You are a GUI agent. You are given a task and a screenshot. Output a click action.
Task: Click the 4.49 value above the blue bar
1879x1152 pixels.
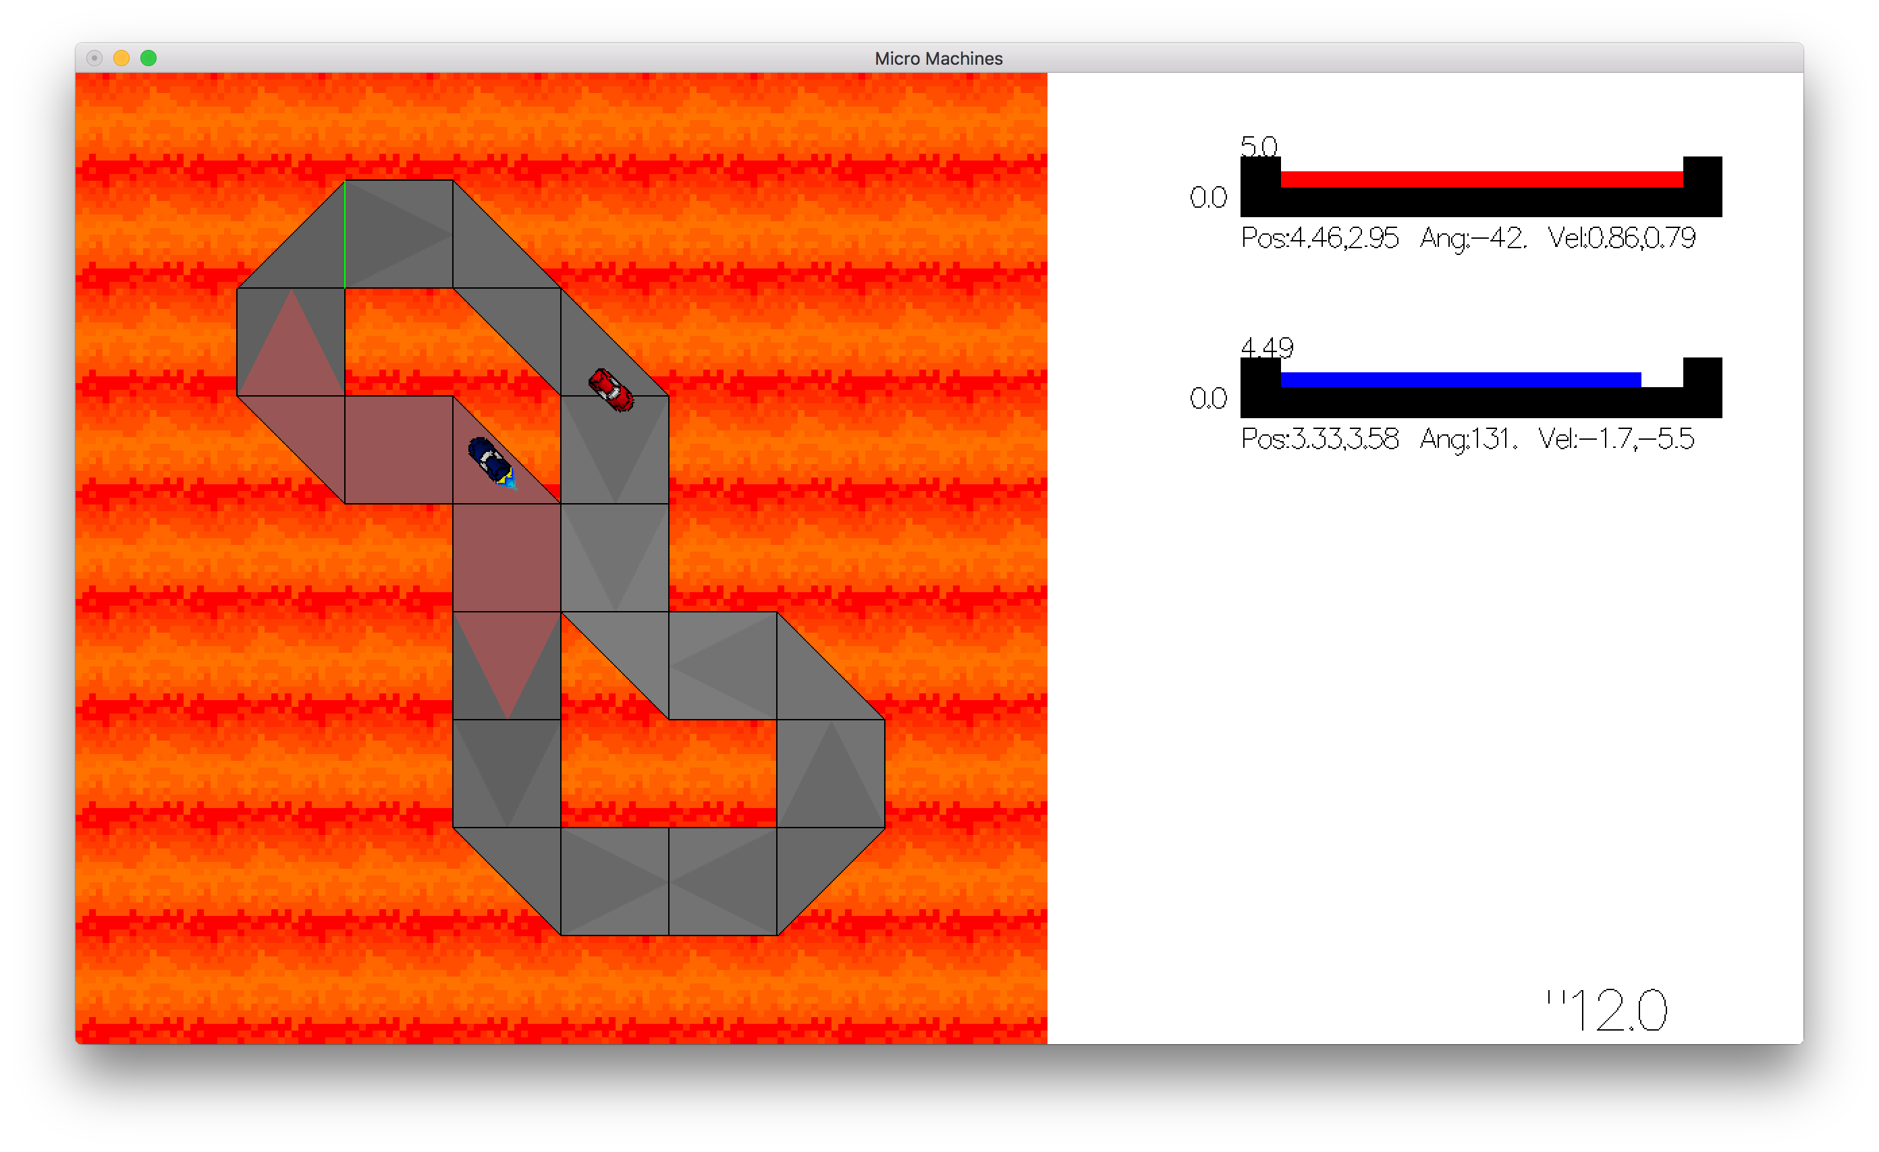(1267, 347)
